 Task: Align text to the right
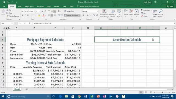(55, 15)
